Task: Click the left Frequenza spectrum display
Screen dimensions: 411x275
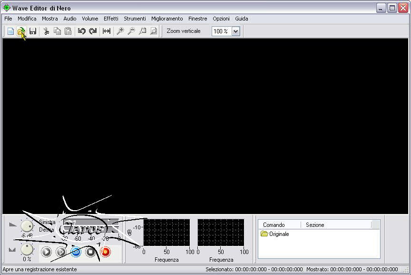Action: click(x=166, y=233)
